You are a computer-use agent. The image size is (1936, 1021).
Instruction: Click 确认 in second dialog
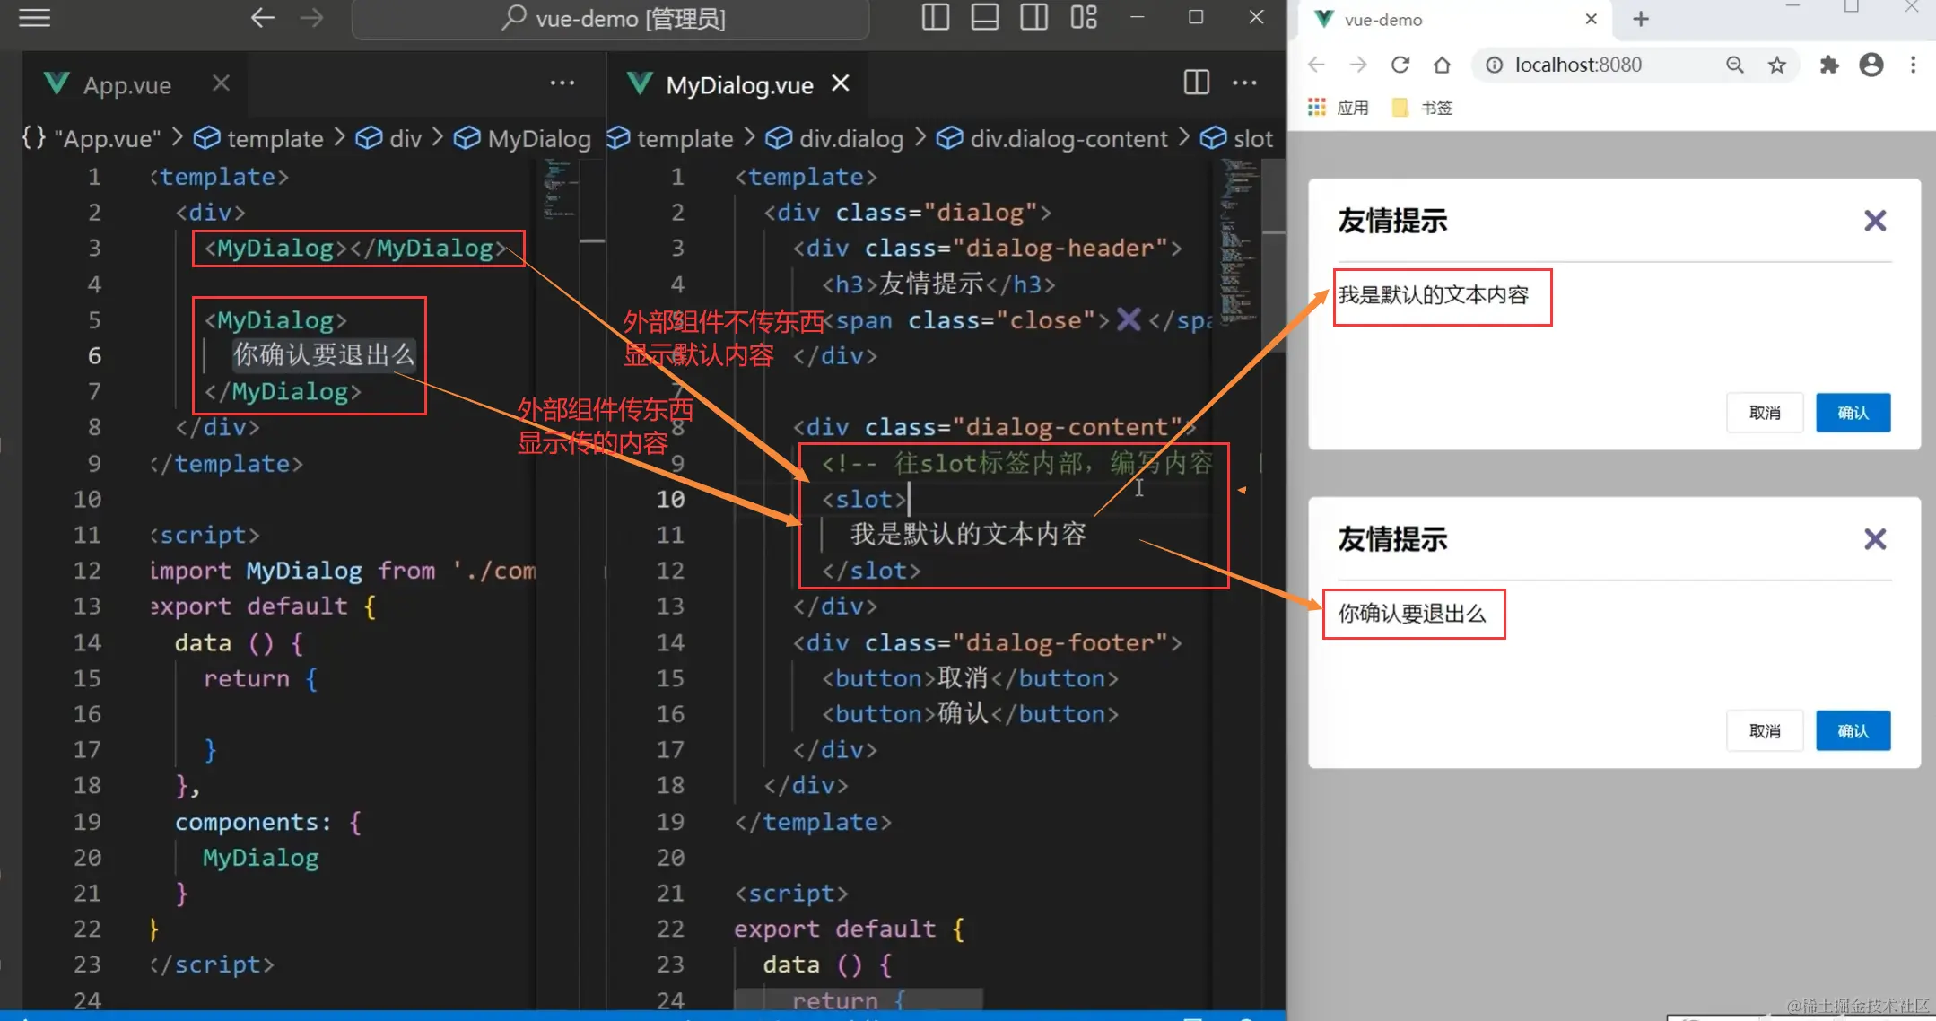[x=1853, y=731]
